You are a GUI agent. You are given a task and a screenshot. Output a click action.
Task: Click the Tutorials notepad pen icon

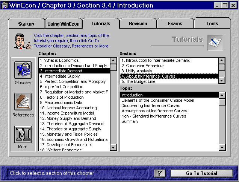click(215, 43)
